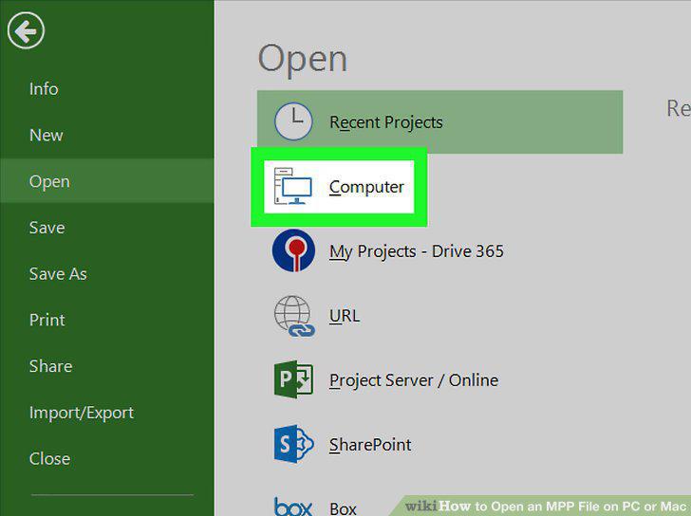Viewport: 691px width, 516px height.
Task: Choose Save As in the sidebar
Action: 58,274
